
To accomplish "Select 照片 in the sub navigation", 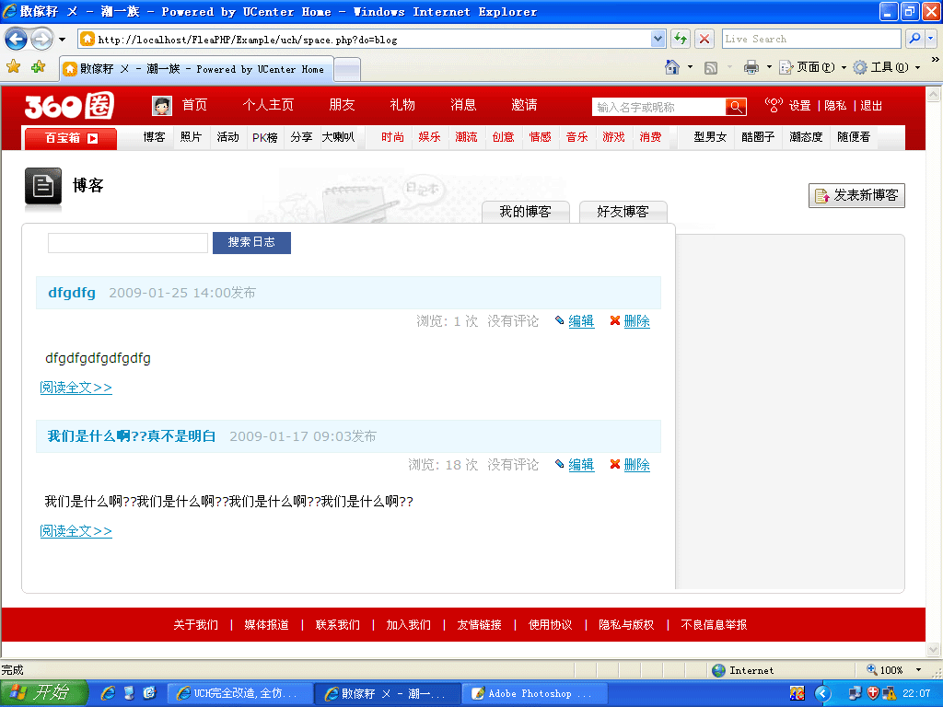I will coord(191,137).
